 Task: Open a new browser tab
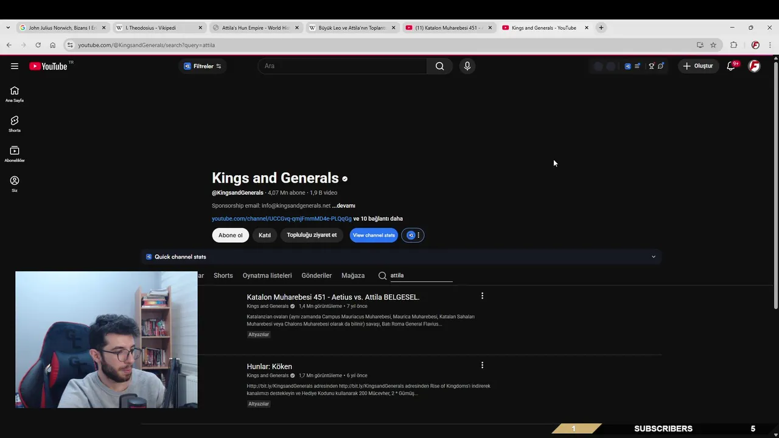pyautogui.click(x=601, y=27)
